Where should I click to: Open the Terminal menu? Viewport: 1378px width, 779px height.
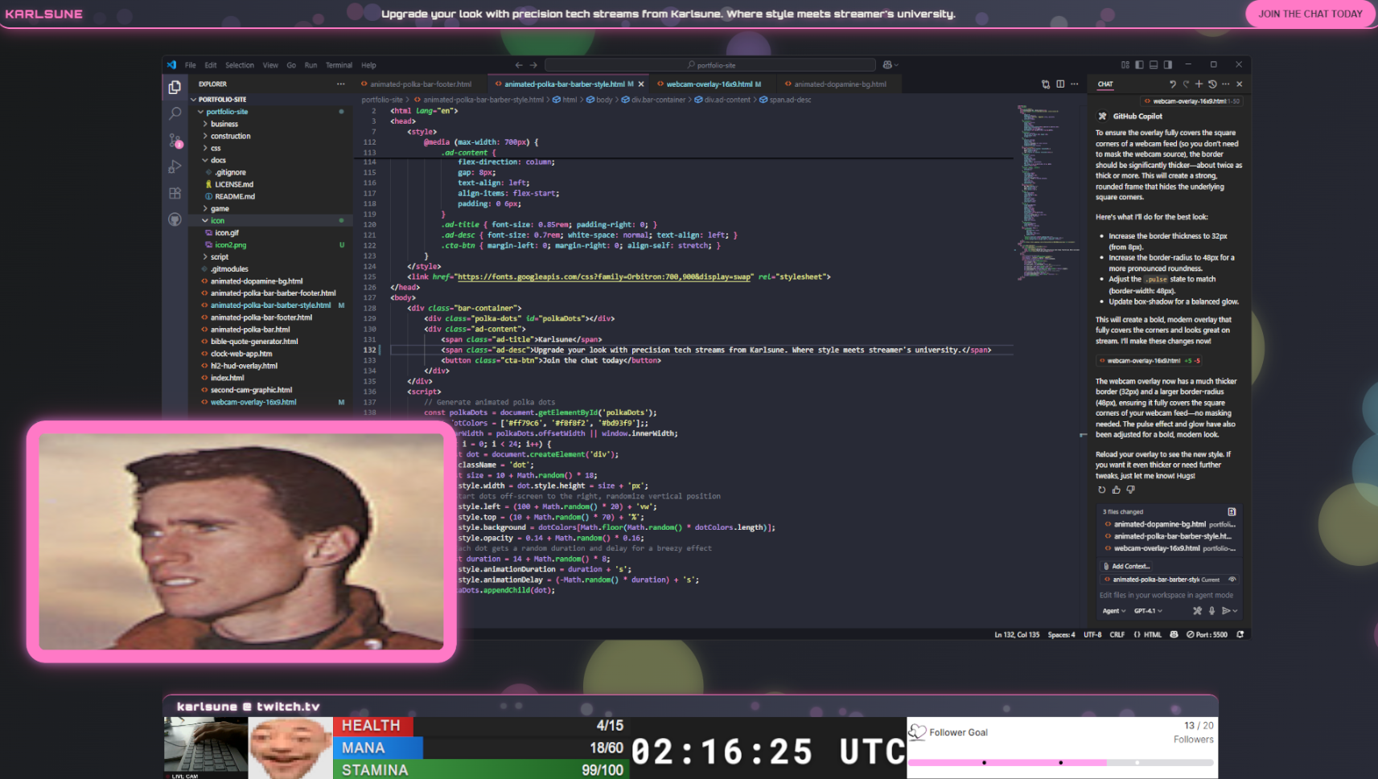click(339, 65)
